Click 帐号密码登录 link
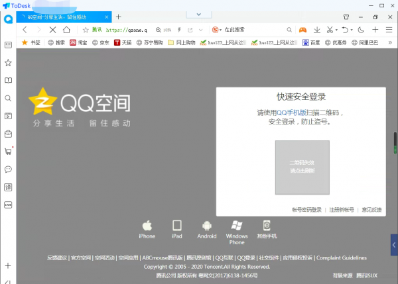Screen dimensions: 398x284 [x=306, y=210]
